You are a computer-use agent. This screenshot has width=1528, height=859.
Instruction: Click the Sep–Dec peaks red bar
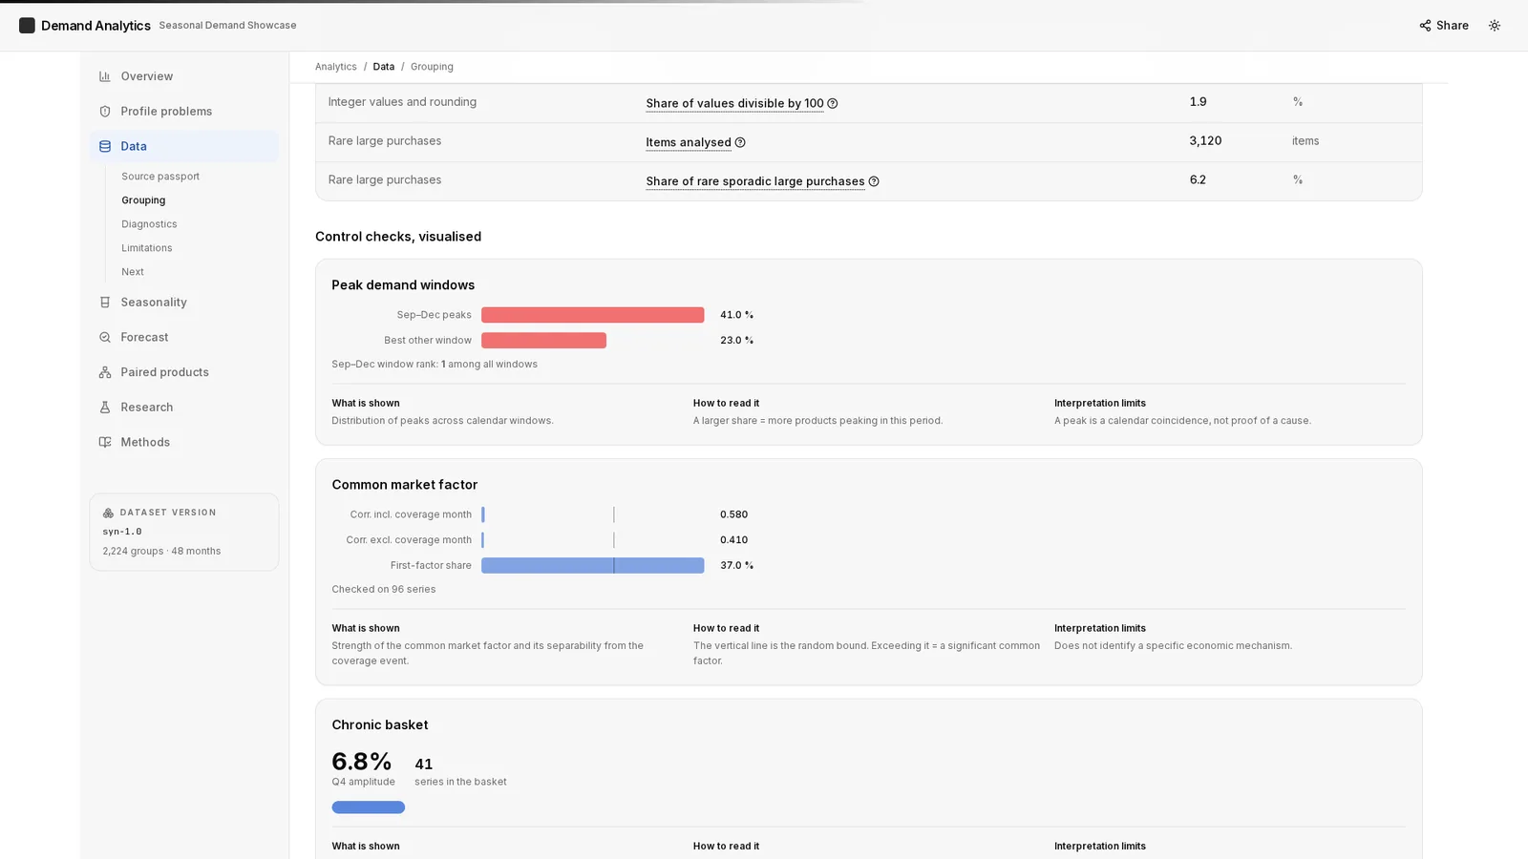click(593, 315)
